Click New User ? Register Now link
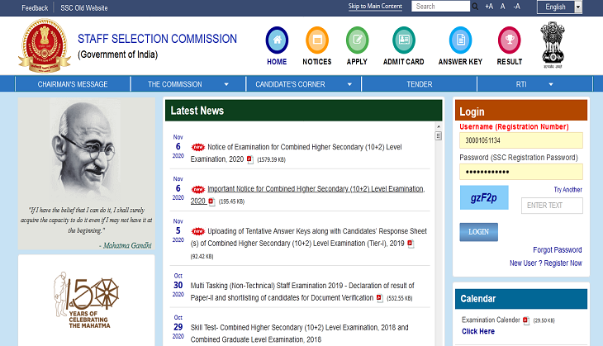603x346 pixels. pyautogui.click(x=546, y=263)
